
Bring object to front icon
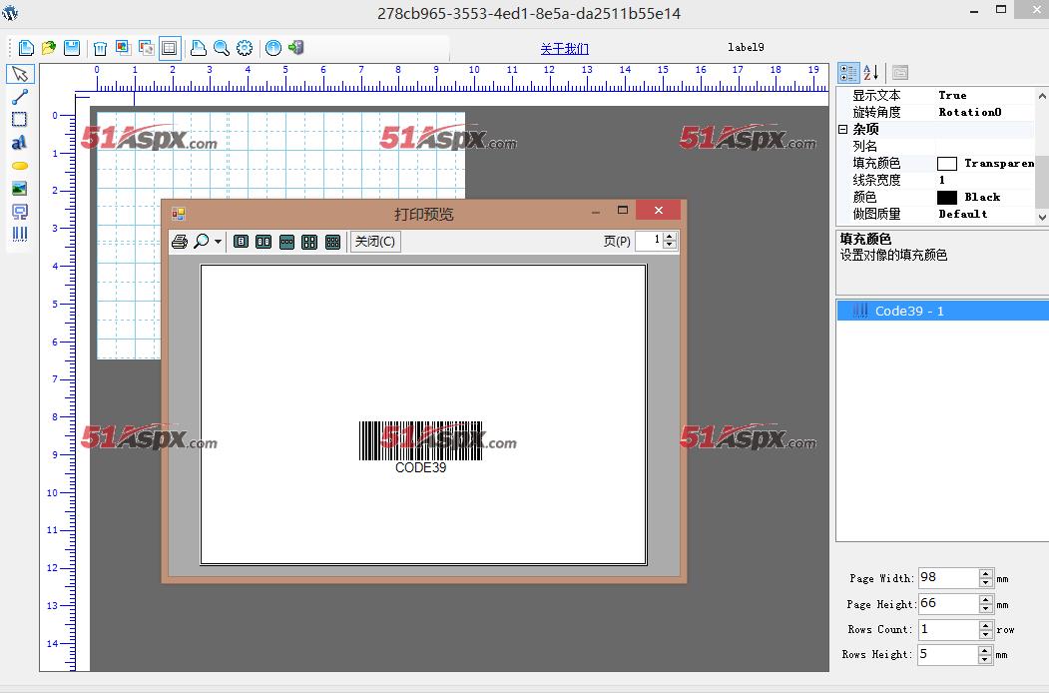point(123,48)
